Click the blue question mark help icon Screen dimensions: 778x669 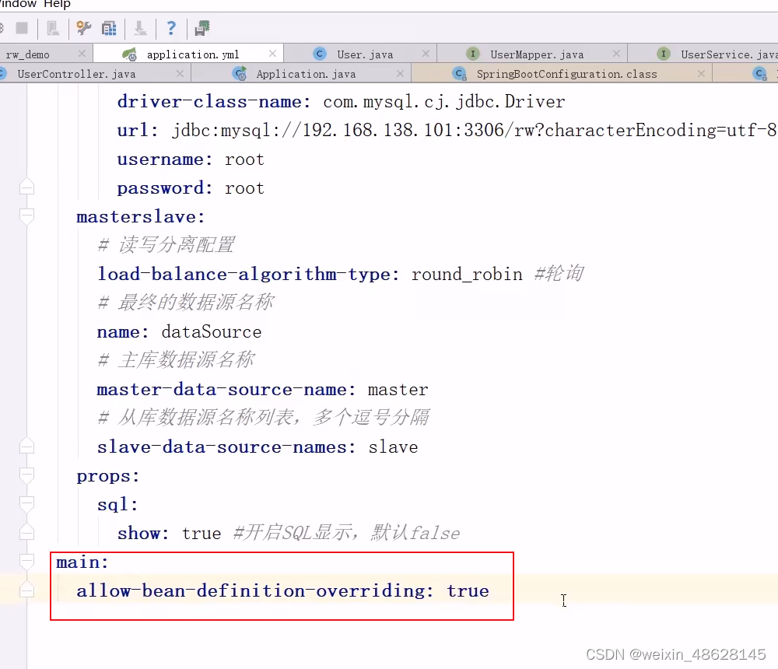pyautogui.click(x=172, y=29)
